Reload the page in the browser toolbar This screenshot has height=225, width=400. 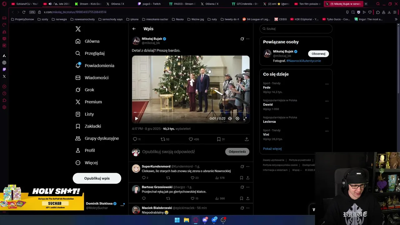tap(24, 12)
